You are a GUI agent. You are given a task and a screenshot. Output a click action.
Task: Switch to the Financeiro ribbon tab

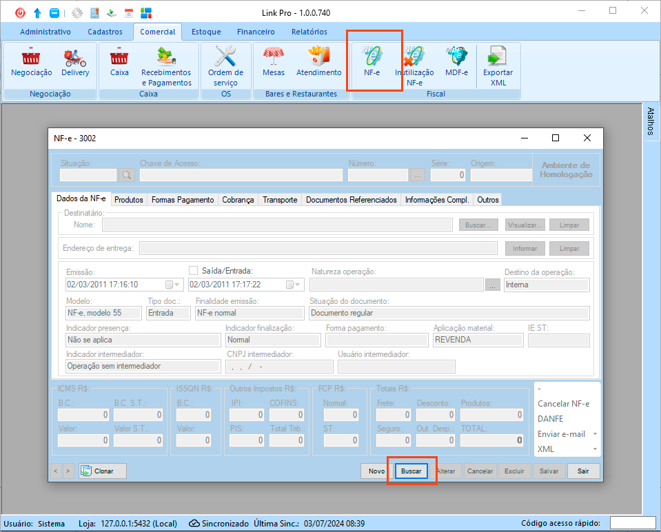pyautogui.click(x=256, y=32)
